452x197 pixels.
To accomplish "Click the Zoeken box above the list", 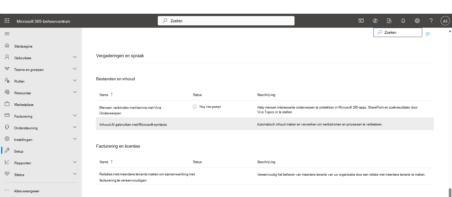I will pos(398,32).
